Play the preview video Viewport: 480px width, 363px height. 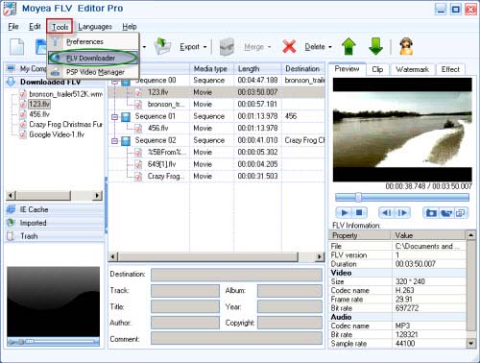point(345,212)
